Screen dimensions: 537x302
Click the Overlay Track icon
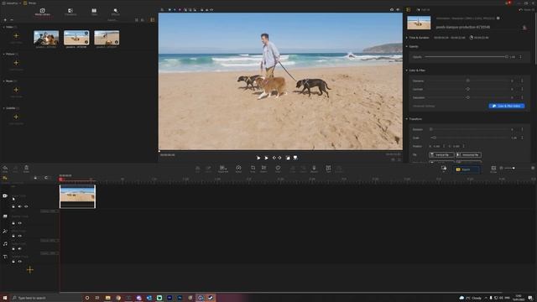coord(5,216)
